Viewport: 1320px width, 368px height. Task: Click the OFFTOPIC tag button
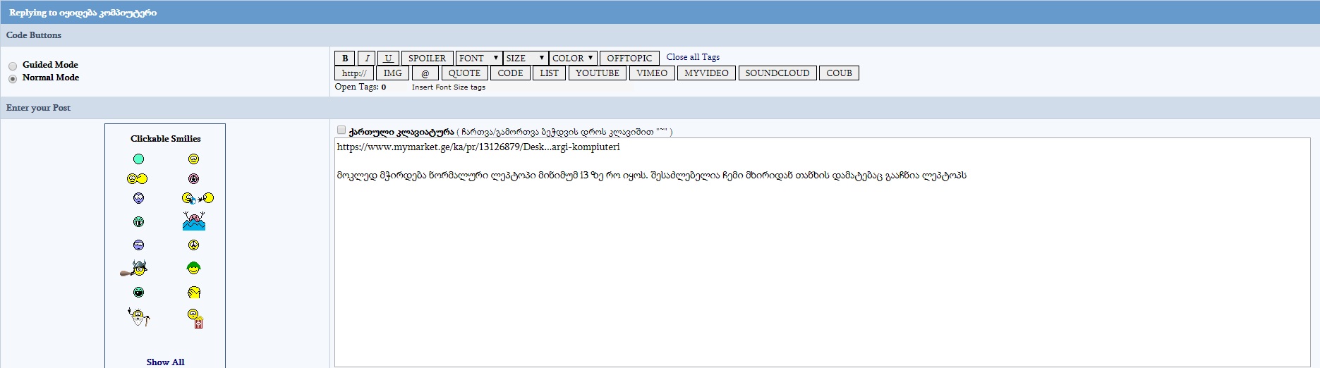(x=629, y=59)
